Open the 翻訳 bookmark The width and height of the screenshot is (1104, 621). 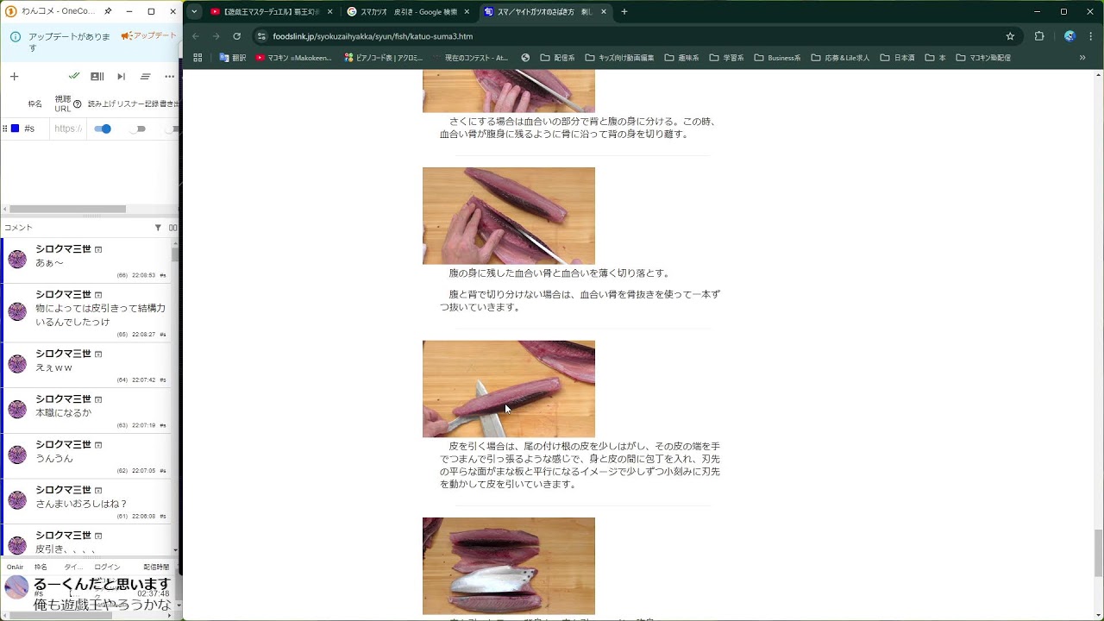233,58
